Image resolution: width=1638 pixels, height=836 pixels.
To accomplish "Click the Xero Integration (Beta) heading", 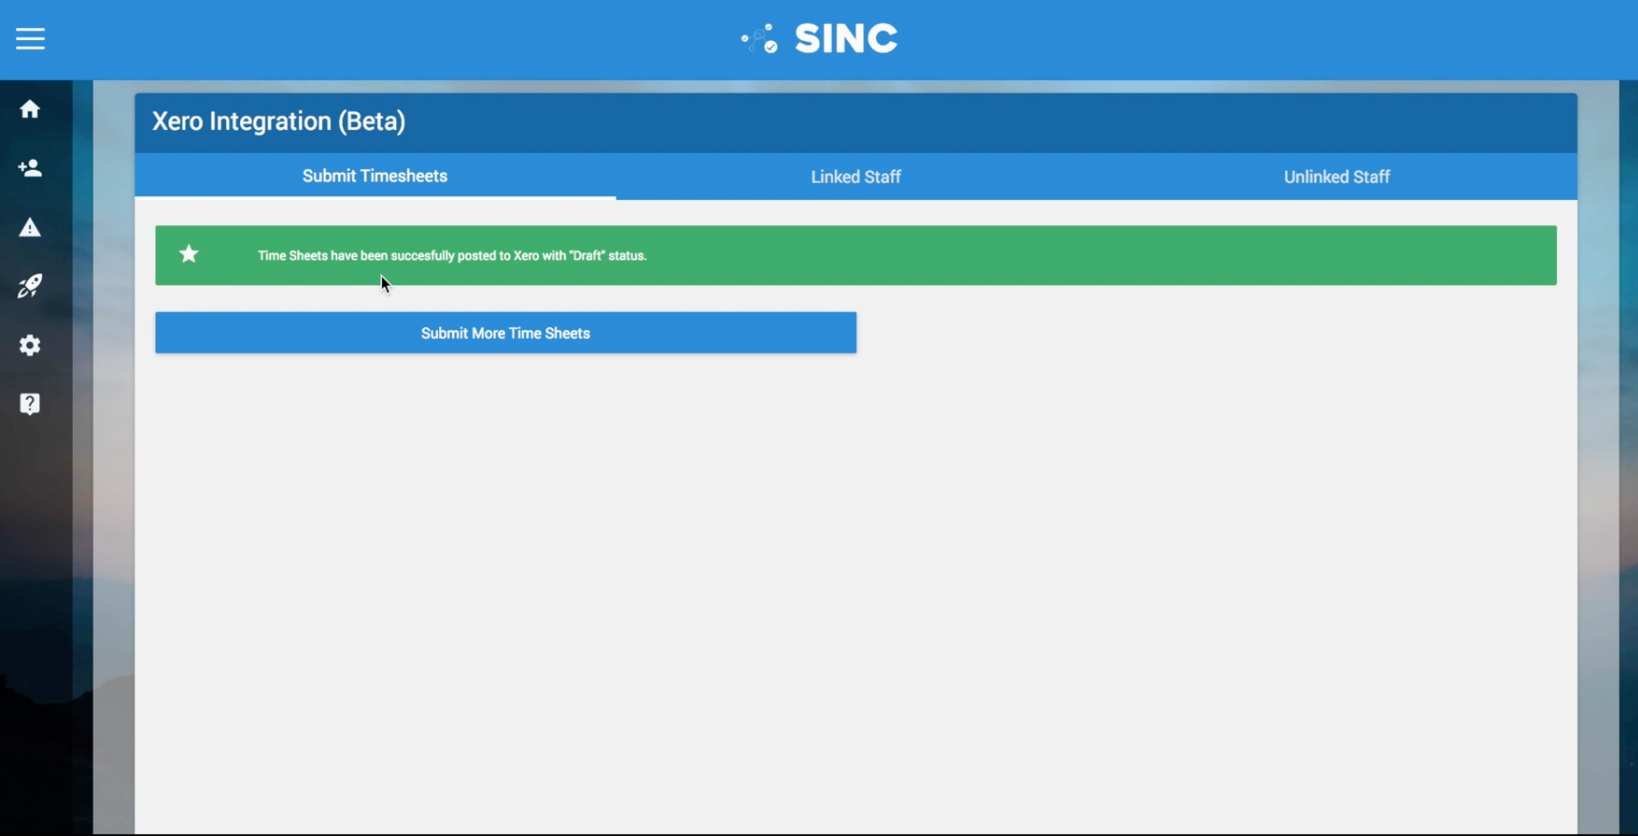I will [x=279, y=122].
